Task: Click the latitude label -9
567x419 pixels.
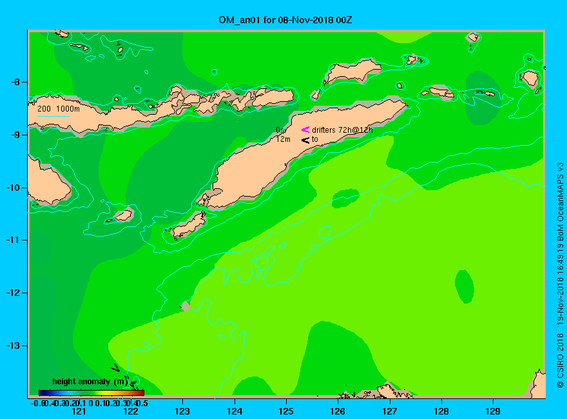Action: (x=15, y=135)
